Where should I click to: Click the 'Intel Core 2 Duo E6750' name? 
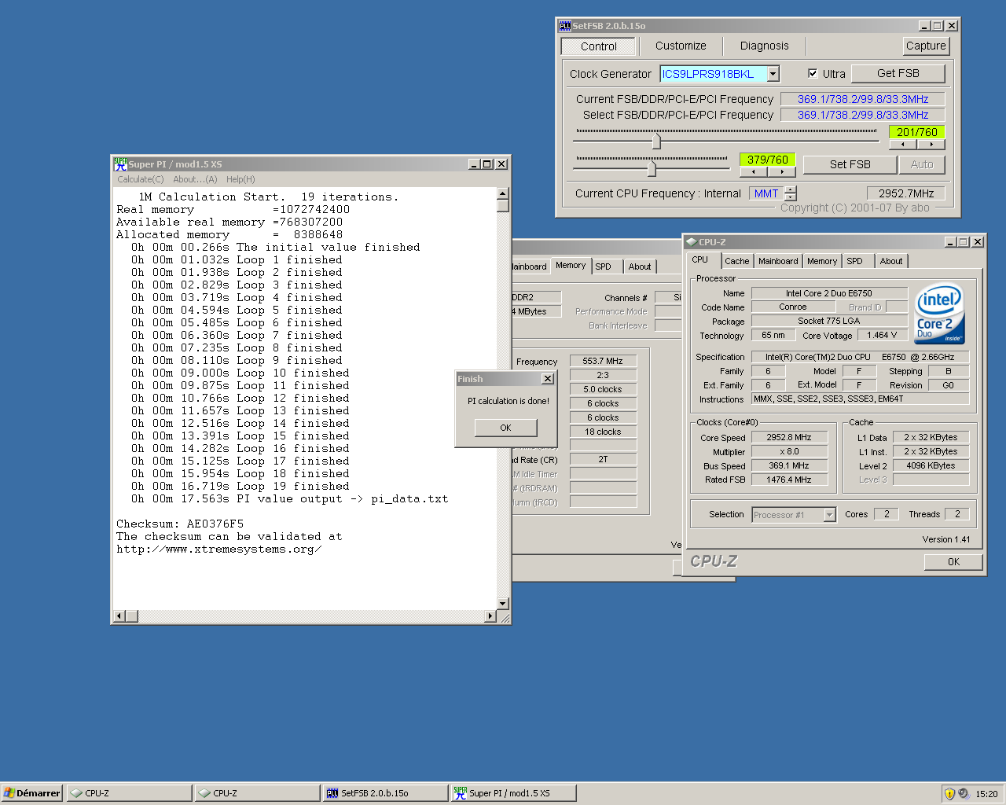pos(828,293)
